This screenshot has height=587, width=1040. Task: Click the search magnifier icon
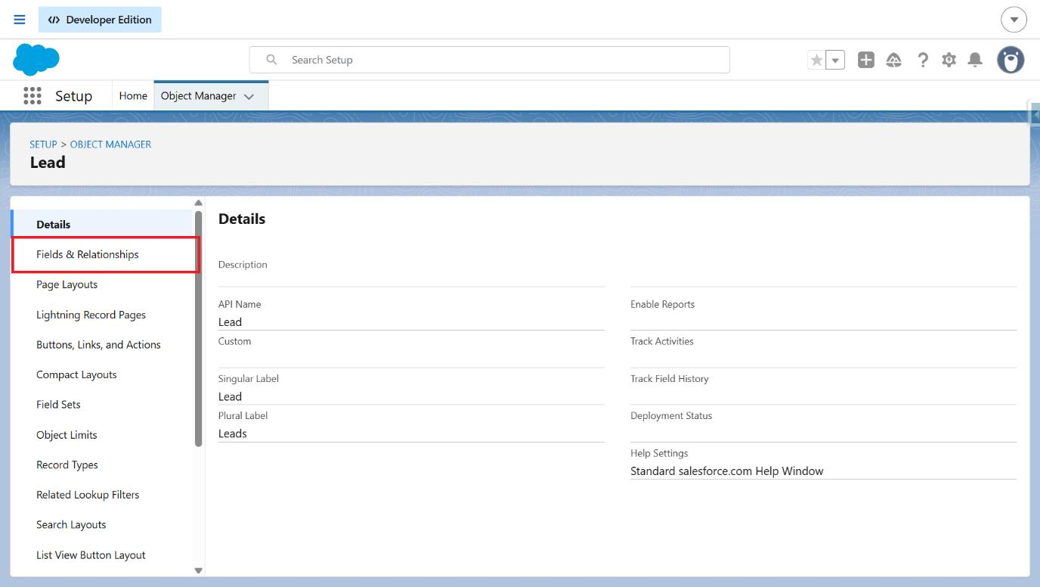pyautogui.click(x=271, y=60)
